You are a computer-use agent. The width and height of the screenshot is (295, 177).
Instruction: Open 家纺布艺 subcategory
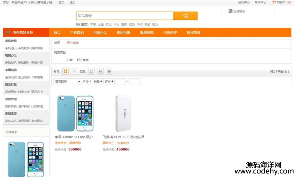click(11, 121)
